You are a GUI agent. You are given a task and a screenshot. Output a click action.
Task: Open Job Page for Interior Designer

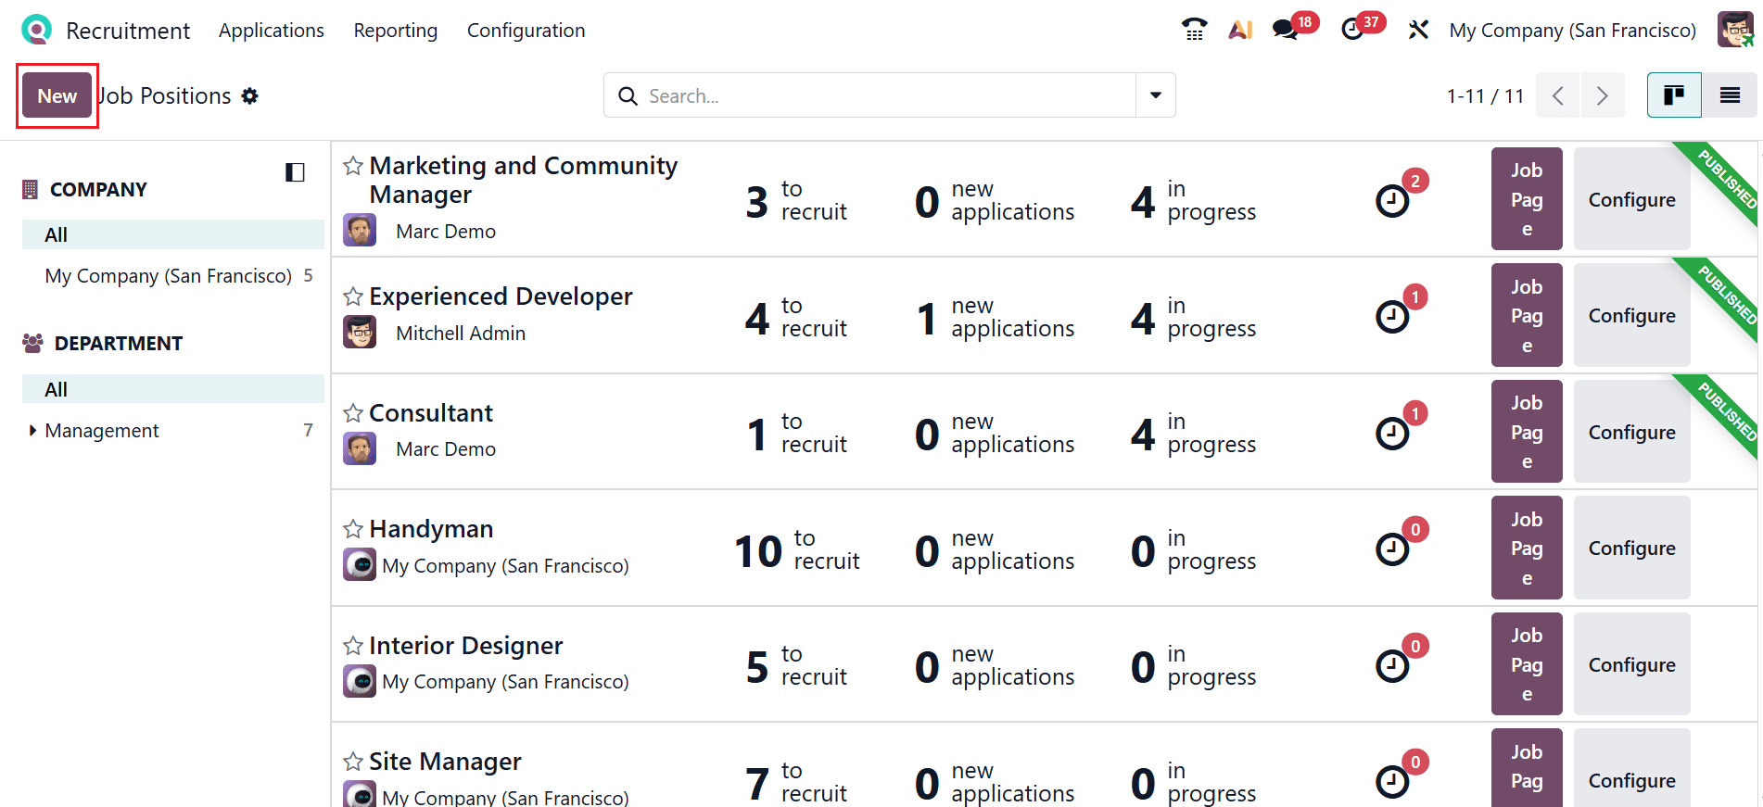[1527, 664]
